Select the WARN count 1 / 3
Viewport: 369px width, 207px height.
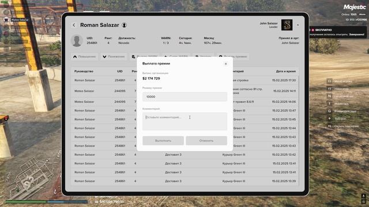pos(165,43)
